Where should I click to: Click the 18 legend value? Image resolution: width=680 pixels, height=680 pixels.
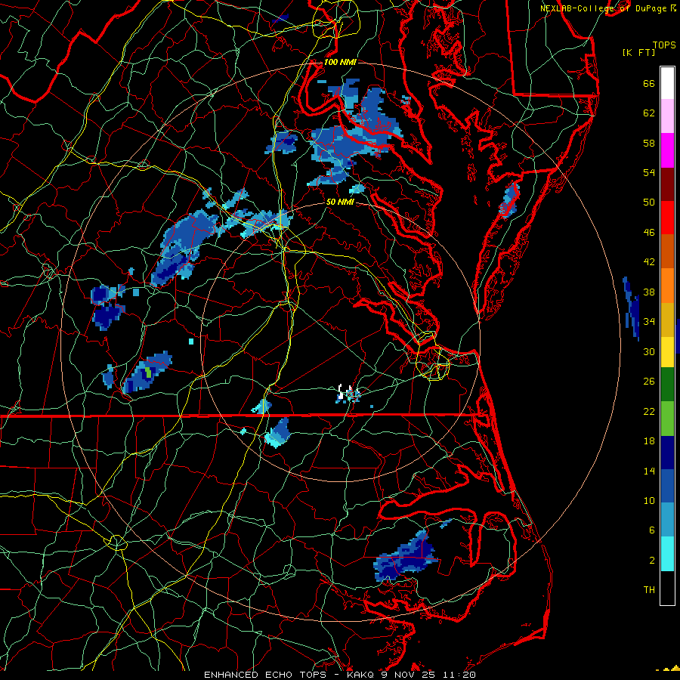tap(649, 441)
